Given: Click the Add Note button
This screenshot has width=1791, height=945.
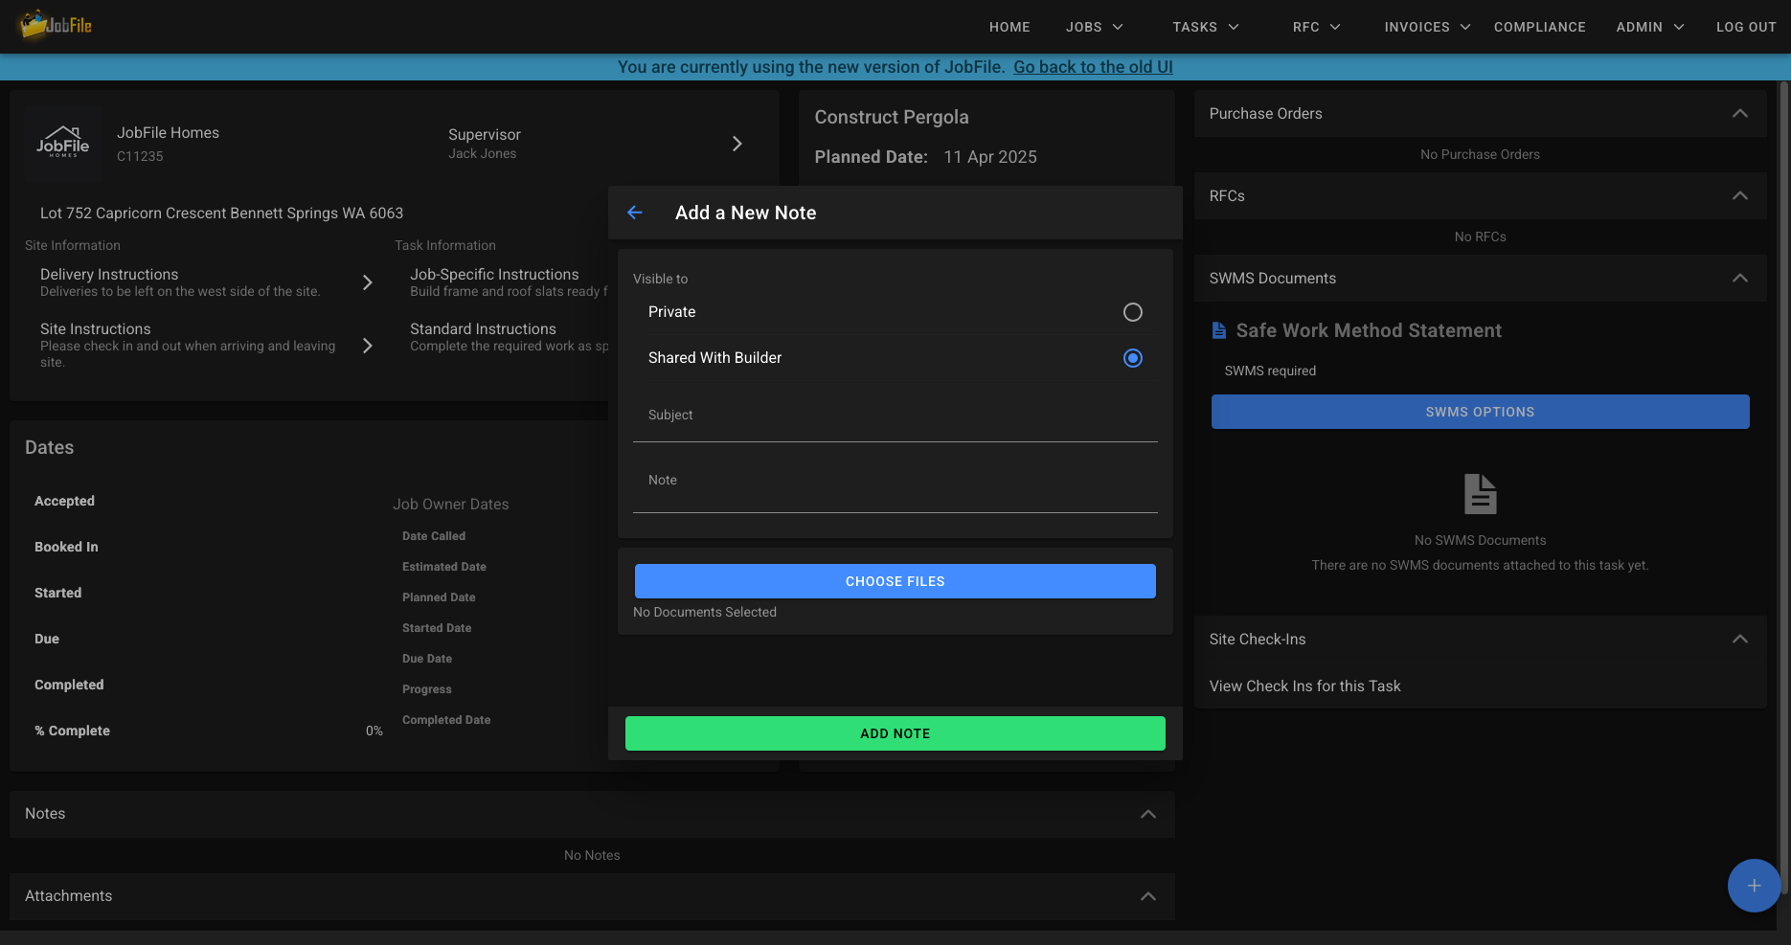Looking at the screenshot, I should point(895,733).
